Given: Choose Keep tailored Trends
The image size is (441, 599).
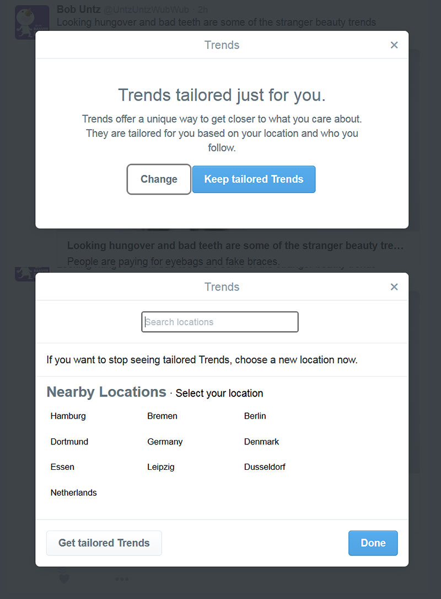Looking at the screenshot, I should pyautogui.click(x=254, y=179).
